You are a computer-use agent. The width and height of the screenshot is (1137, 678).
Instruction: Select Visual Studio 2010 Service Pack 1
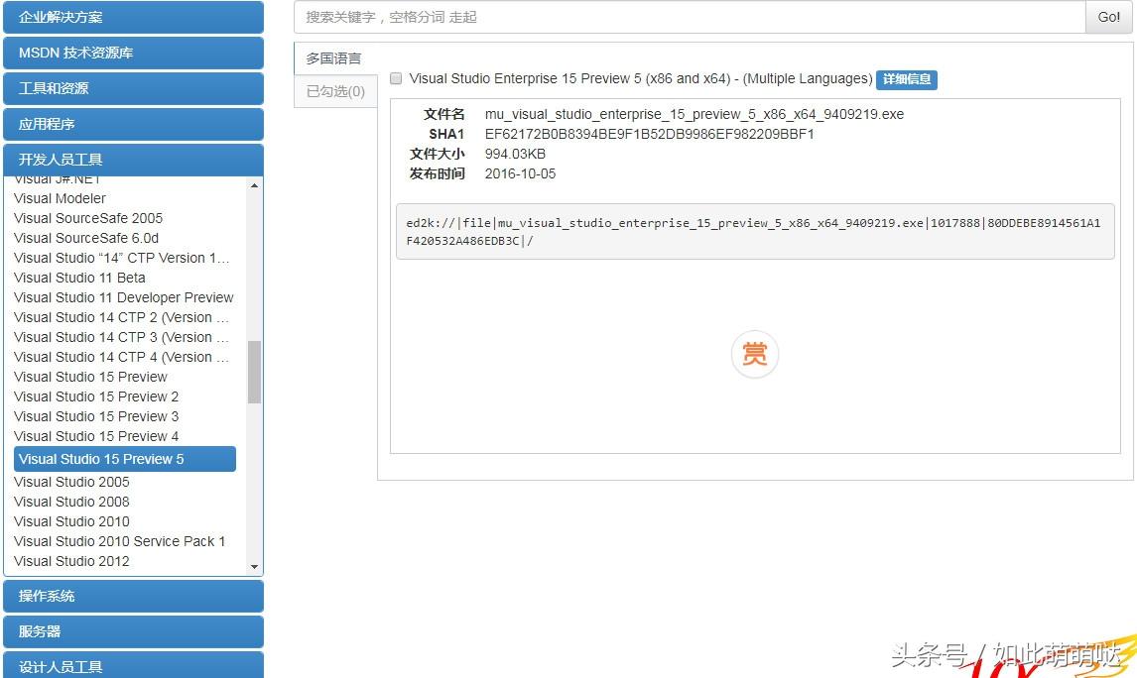(120, 541)
